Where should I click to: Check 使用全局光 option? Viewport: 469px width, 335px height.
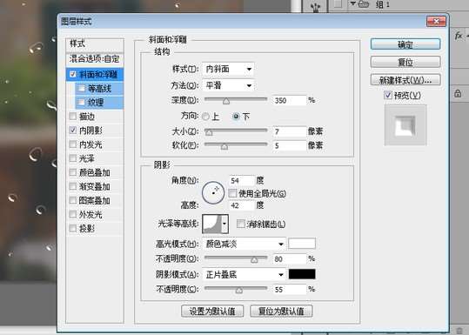(232, 193)
